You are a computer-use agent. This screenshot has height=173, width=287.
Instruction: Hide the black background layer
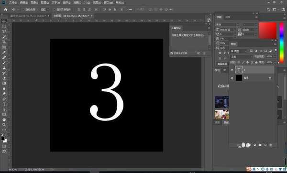pyautogui.click(x=232, y=78)
